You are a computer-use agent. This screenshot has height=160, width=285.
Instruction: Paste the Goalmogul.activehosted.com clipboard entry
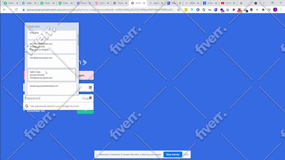coord(52,89)
